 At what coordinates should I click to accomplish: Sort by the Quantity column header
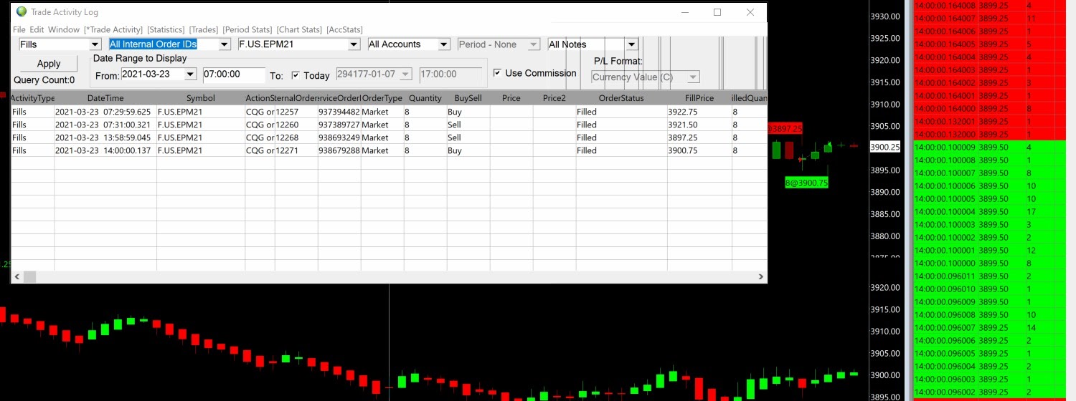(425, 98)
